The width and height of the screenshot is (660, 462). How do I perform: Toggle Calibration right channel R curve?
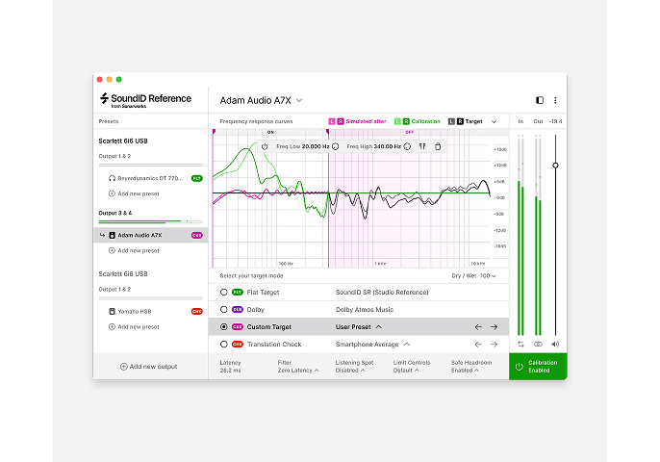(x=406, y=121)
